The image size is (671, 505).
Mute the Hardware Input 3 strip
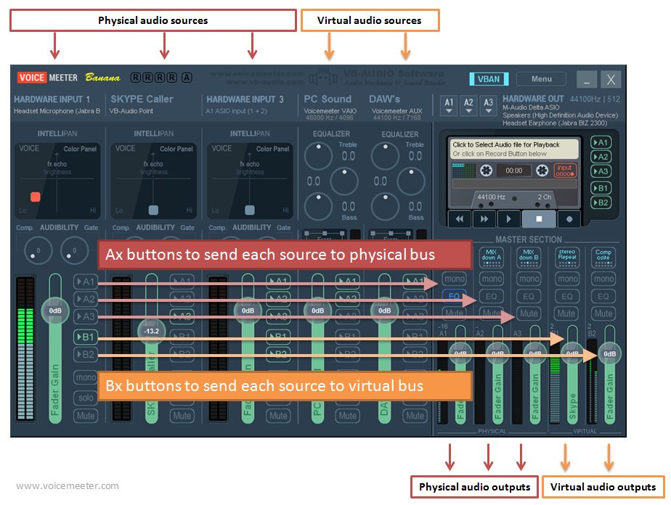coord(278,416)
